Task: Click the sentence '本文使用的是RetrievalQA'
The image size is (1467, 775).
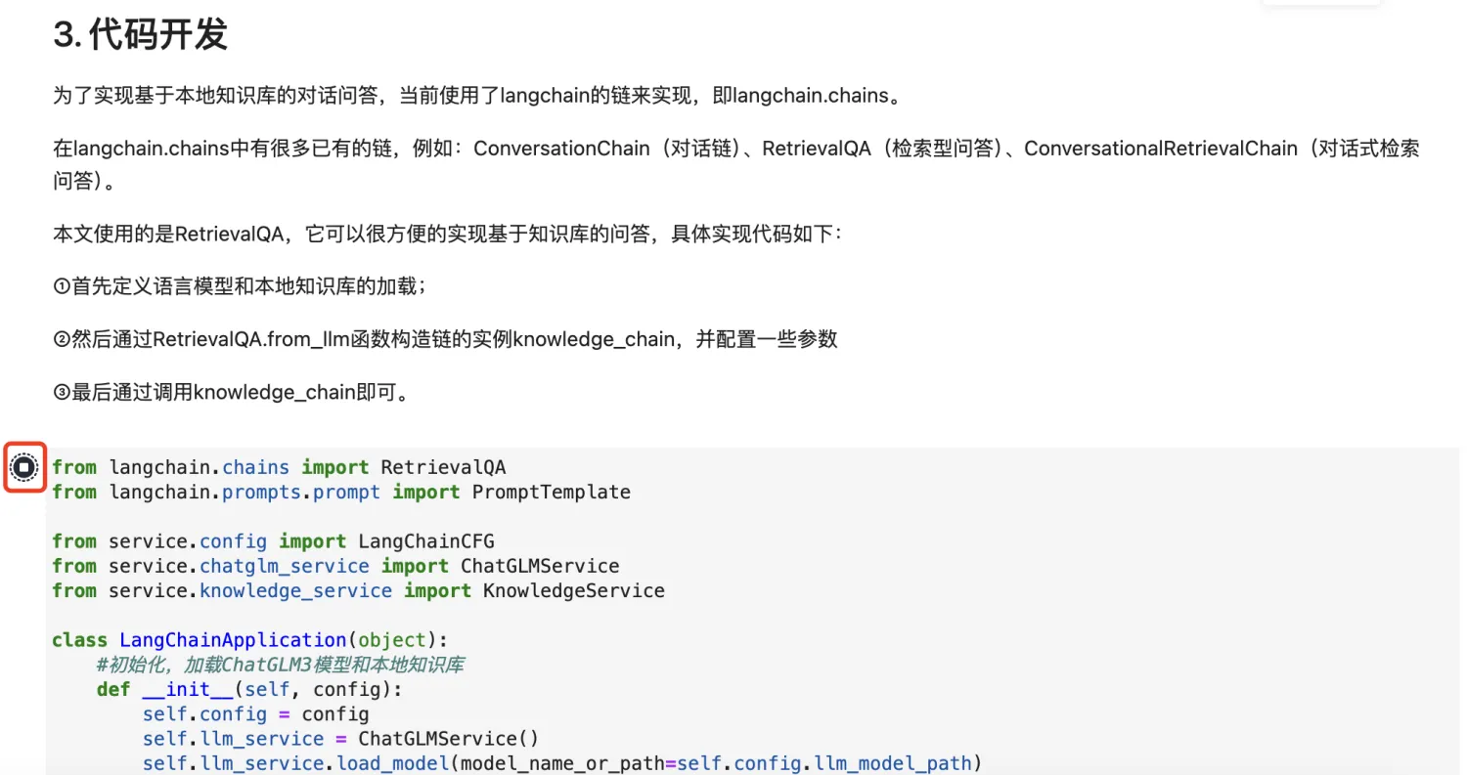Action: [x=447, y=235]
